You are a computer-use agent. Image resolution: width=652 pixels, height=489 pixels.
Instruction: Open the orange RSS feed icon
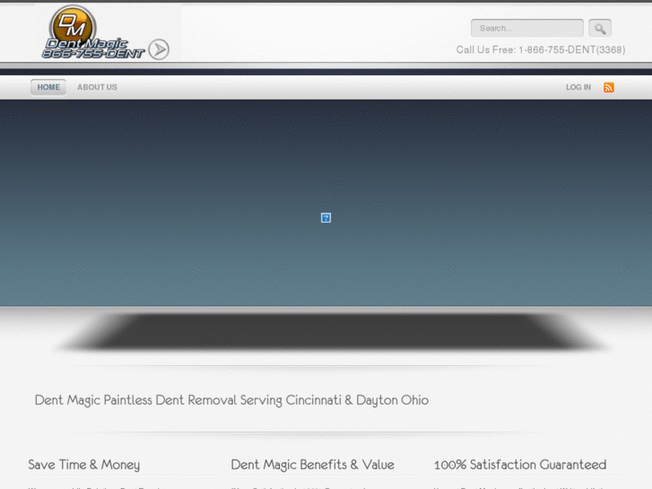(x=609, y=87)
